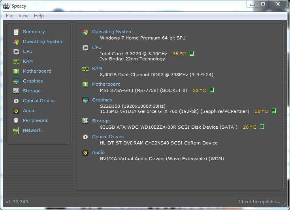This screenshot has height=210, width=290.
Task: Click the green storage temperature indicator
Action: (262, 127)
